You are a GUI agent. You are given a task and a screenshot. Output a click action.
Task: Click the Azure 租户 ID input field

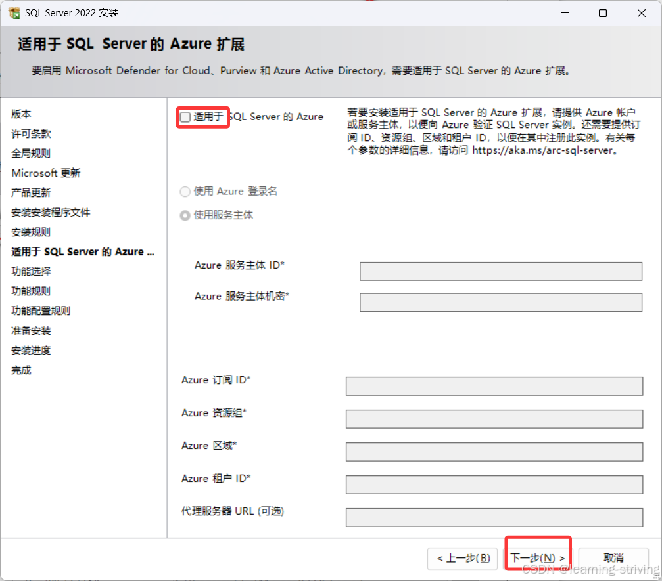[494, 485]
